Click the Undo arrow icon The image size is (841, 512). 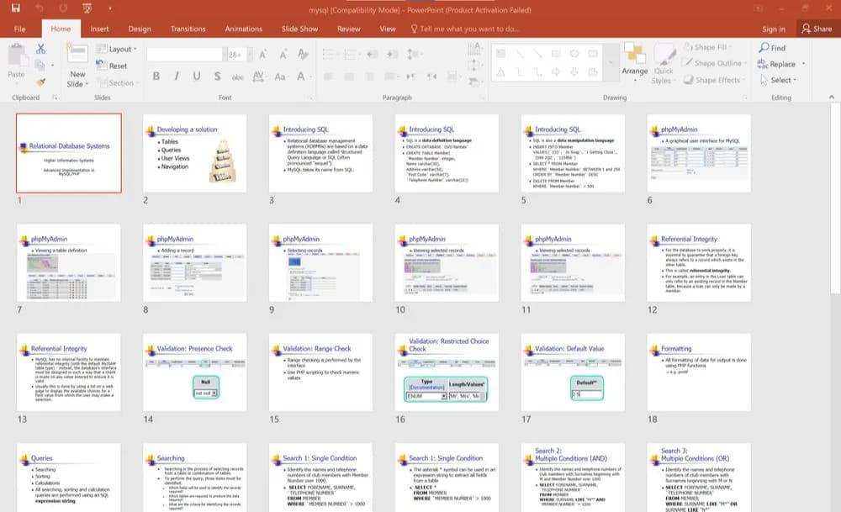(x=40, y=8)
